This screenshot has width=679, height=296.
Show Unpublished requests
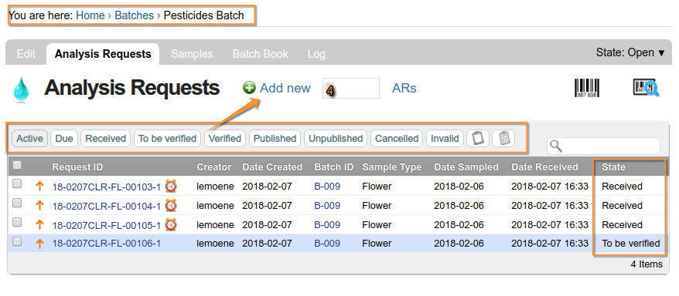[336, 139]
